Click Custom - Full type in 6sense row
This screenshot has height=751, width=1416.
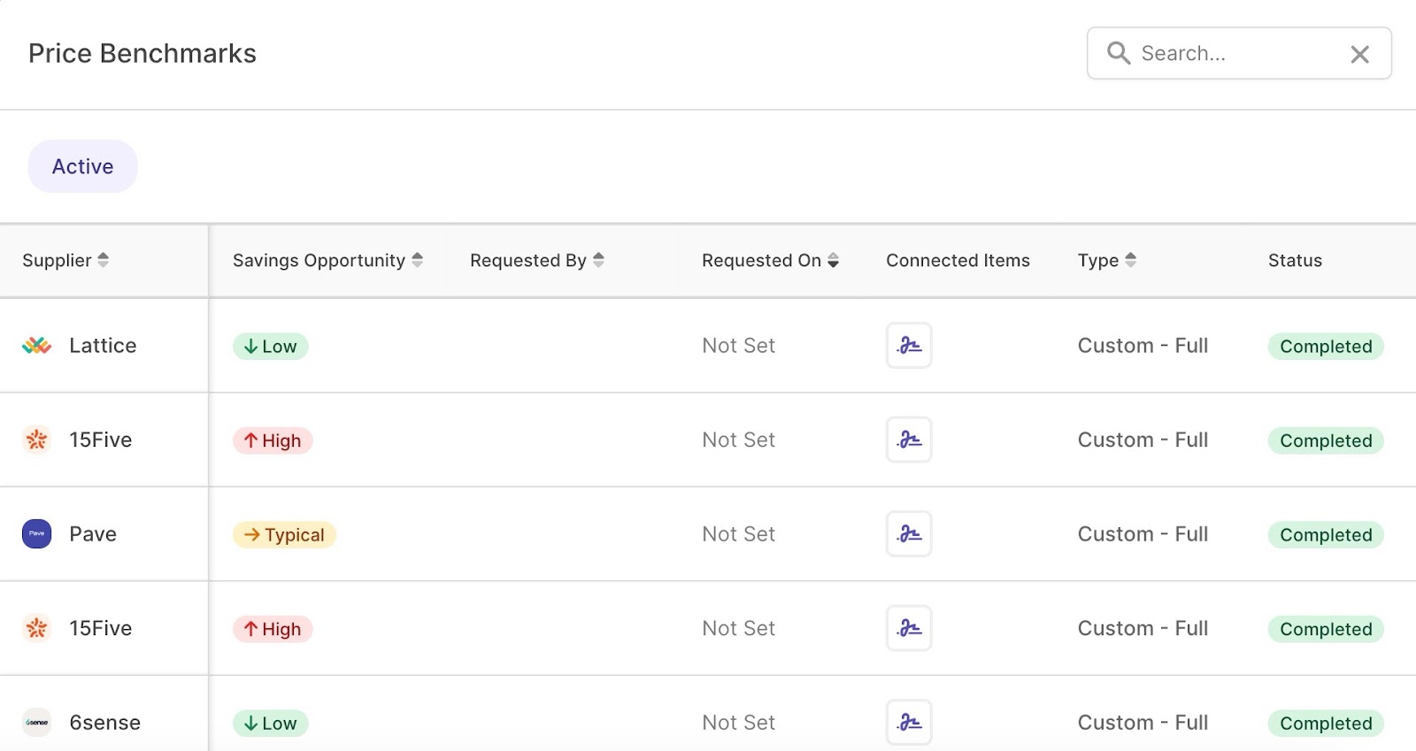(x=1143, y=722)
